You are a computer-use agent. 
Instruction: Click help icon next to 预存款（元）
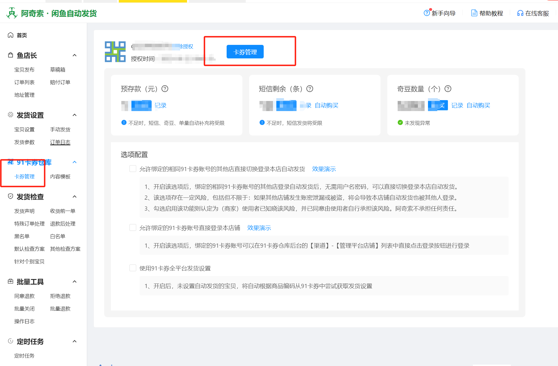coord(165,89)
